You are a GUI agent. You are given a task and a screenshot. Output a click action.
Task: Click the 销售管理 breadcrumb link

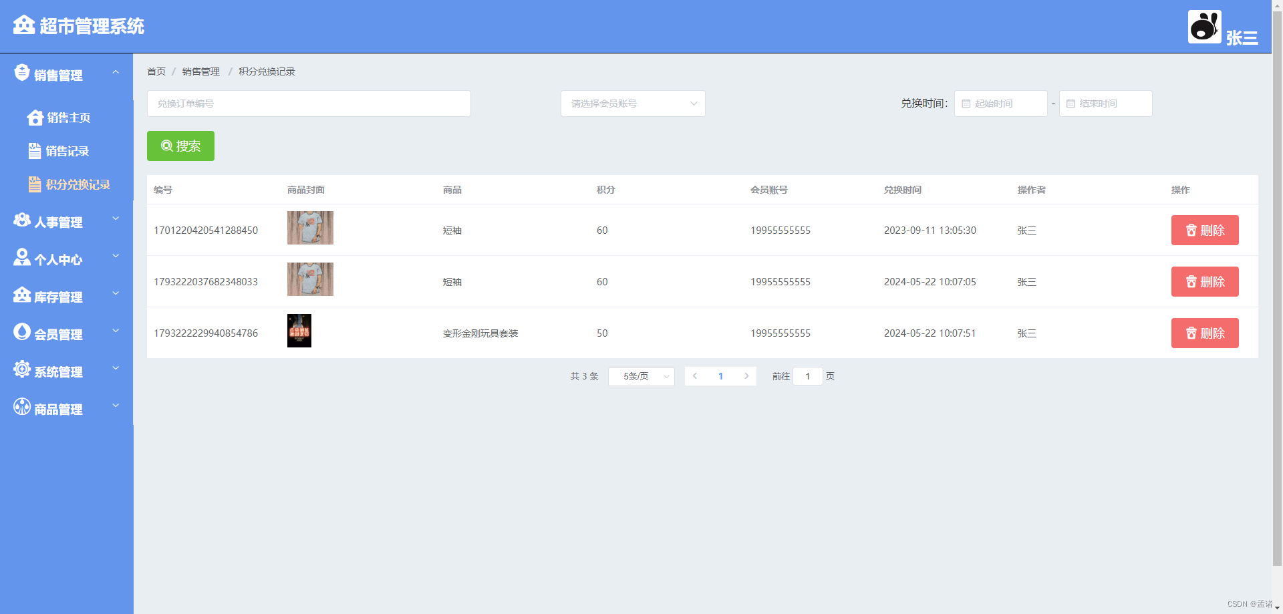click(x=201, y=71)
